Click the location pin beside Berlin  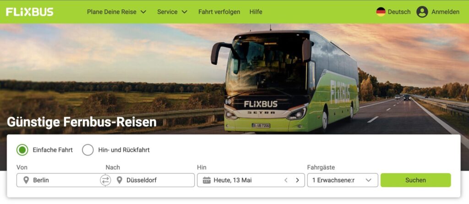tap(26, 180)
